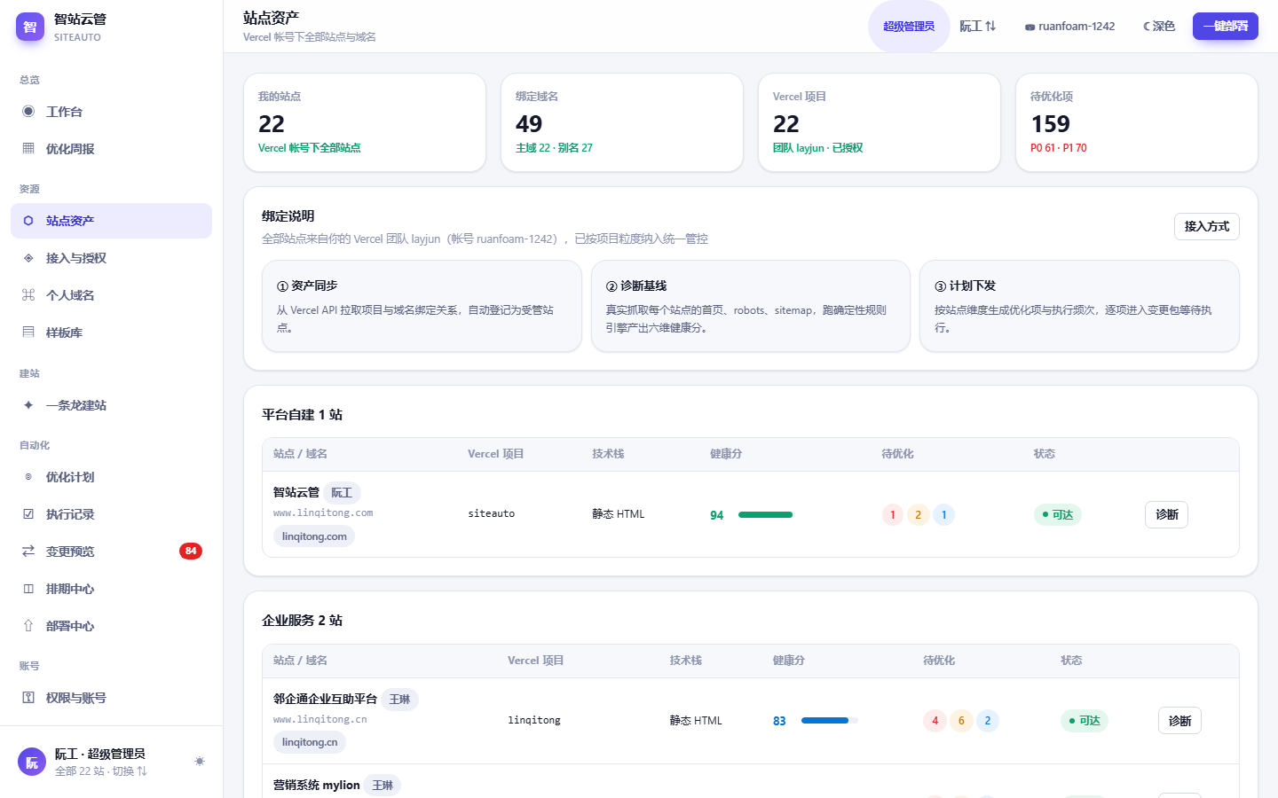Click the 工作台 icon in the sidebar
This screenshot has width=1278, height=798.
coord(28,112)
